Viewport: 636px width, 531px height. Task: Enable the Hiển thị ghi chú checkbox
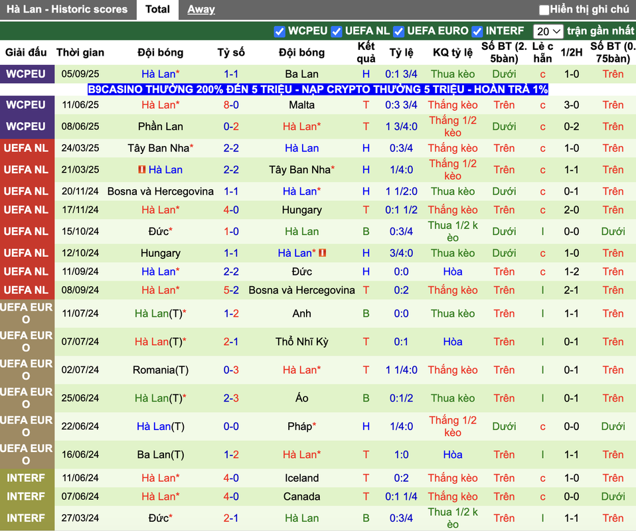(x=544, y=10)
